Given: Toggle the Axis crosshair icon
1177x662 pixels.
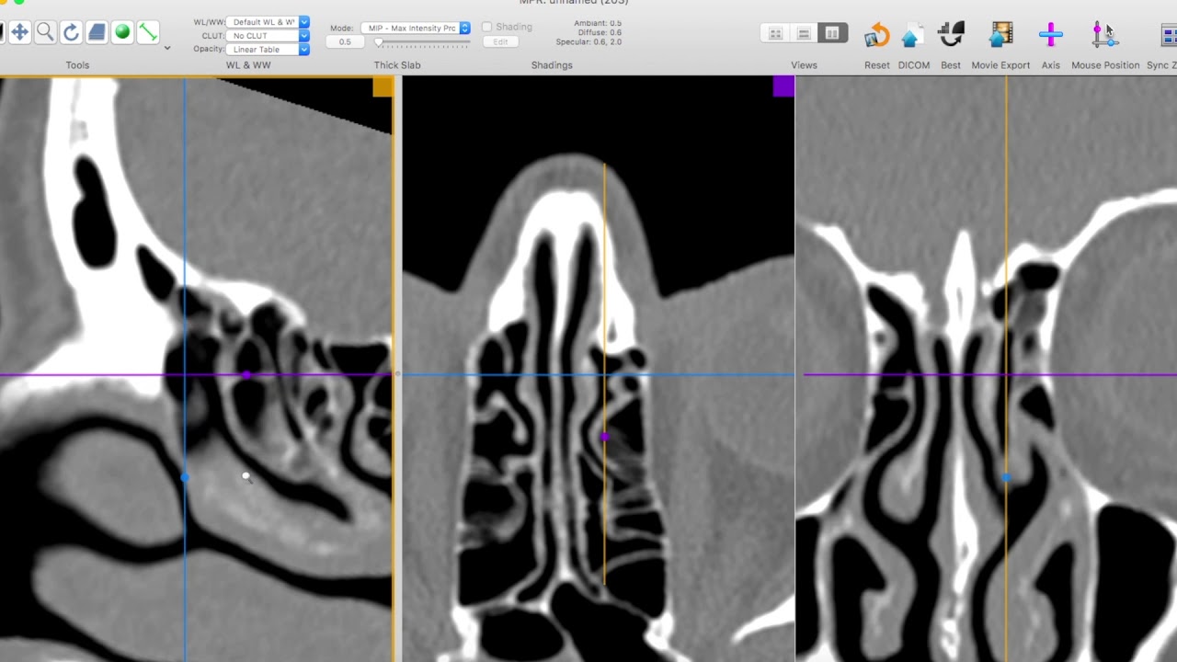Looking at the screenshot, I should [1051, 35].
